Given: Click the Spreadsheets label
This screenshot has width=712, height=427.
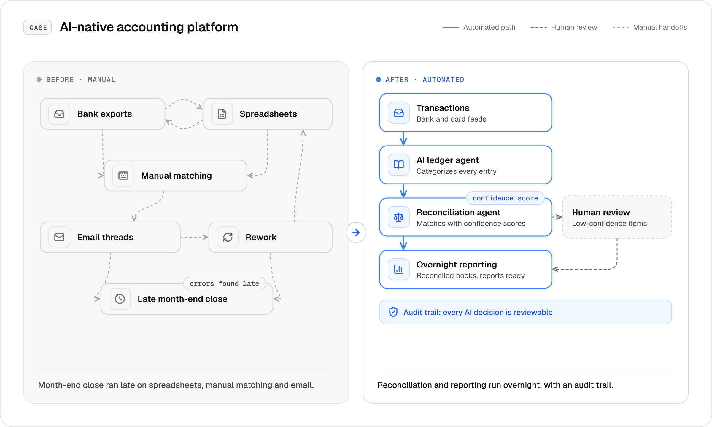Looking at the screenshot, I should (x=268, y=114).
